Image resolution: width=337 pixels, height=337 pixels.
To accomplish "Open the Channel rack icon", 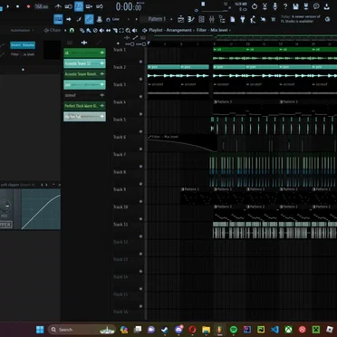I will [x=201, y=19].
